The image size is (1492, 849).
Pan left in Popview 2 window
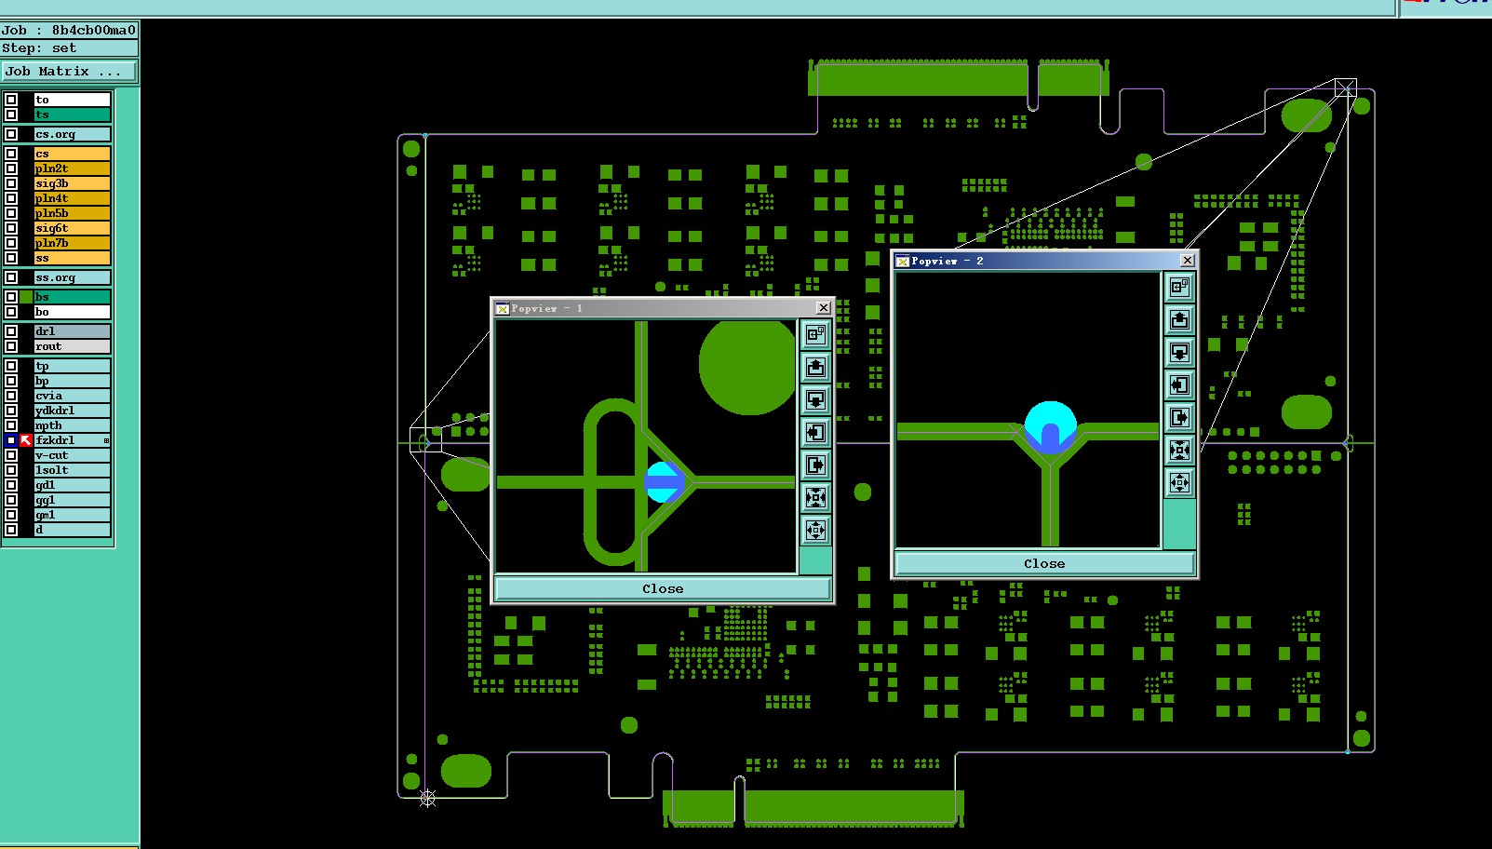click(1179, 384)
